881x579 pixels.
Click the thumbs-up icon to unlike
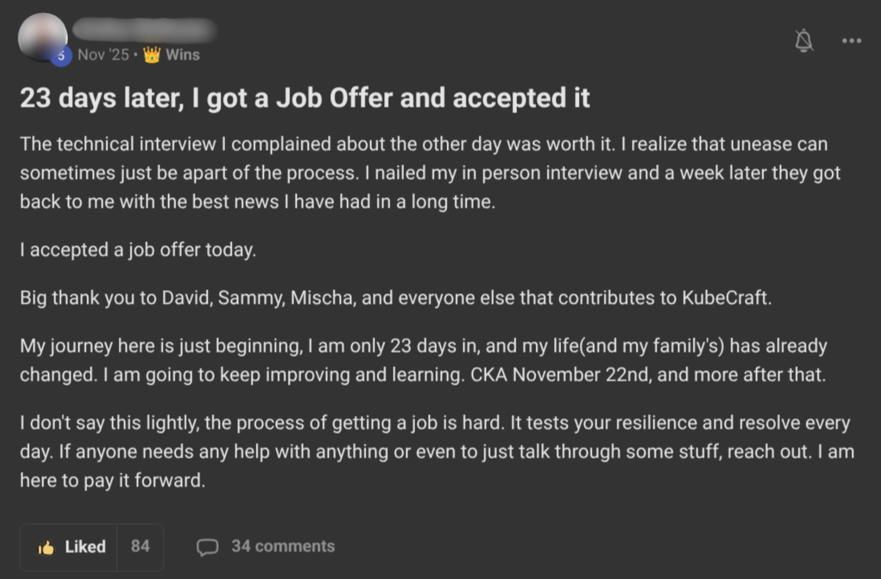[x=46, y=547]
